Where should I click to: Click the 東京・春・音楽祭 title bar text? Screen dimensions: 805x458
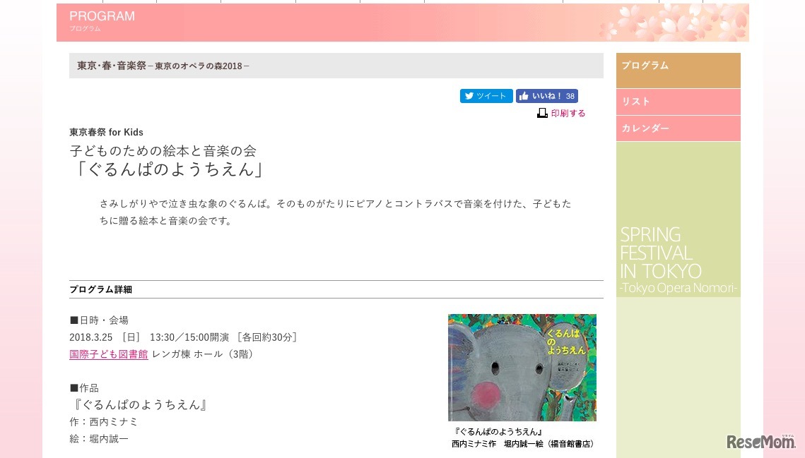163,66
